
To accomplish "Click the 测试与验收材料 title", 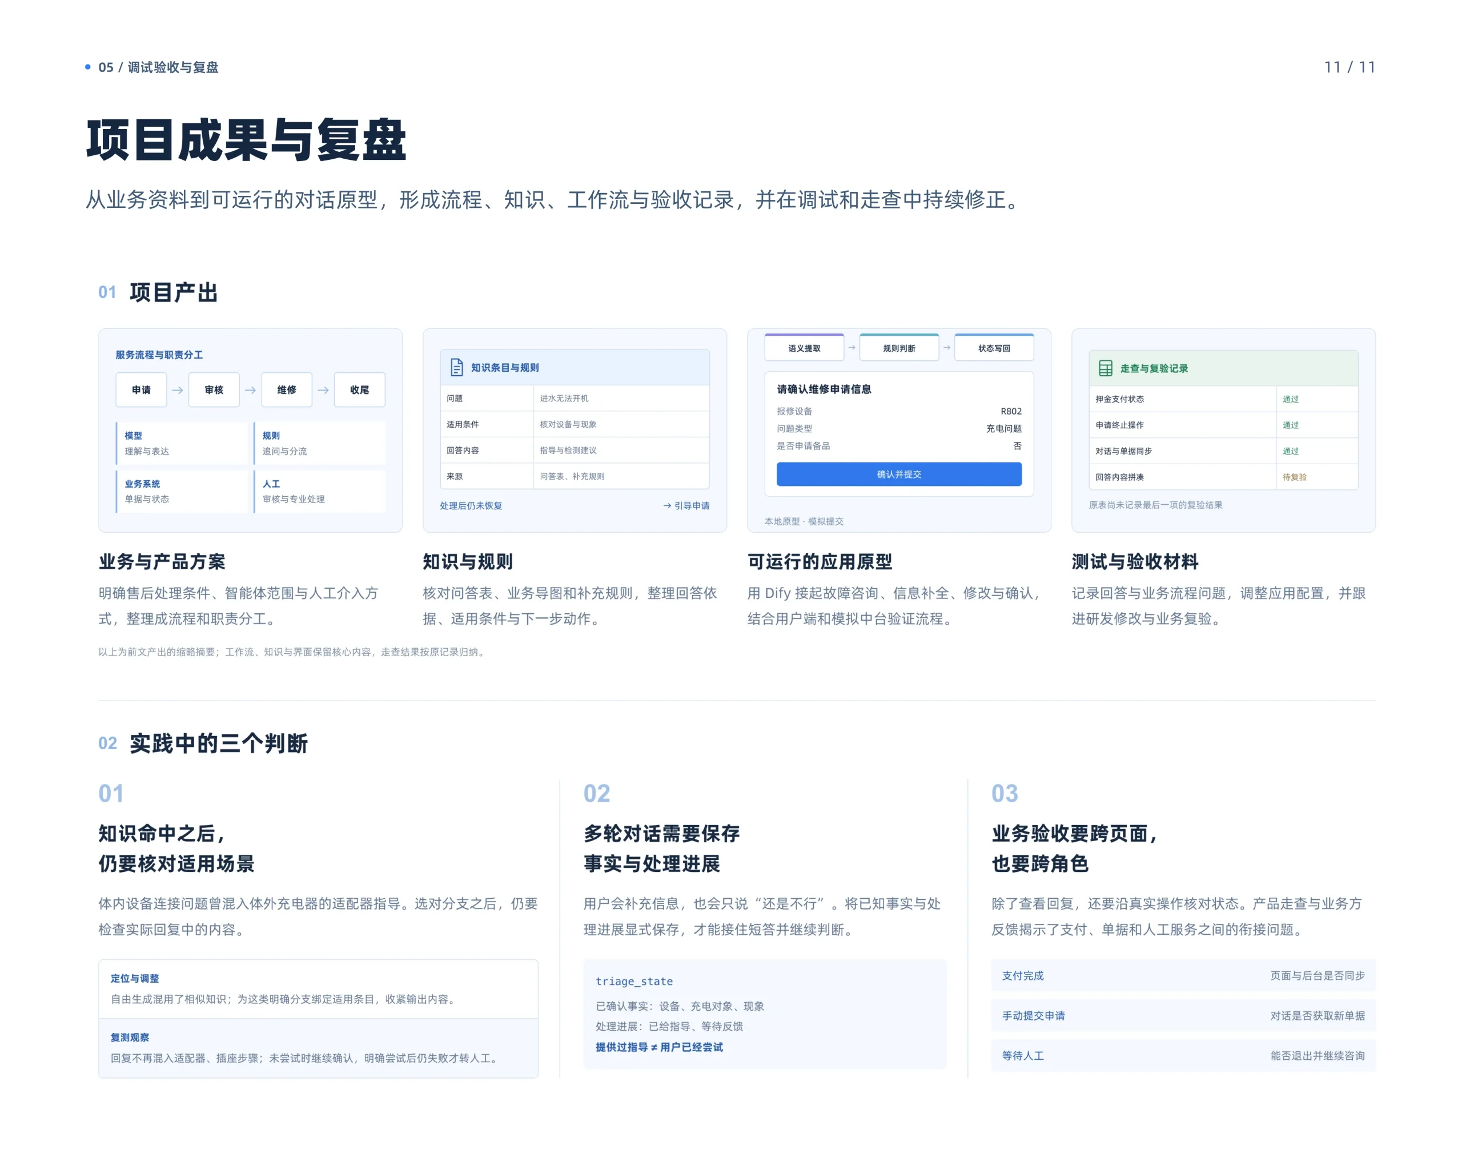I will point(1135,561).
